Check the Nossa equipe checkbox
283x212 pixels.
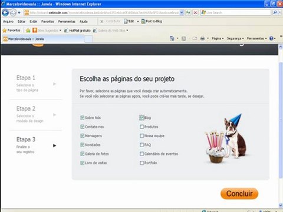[141, 135]
